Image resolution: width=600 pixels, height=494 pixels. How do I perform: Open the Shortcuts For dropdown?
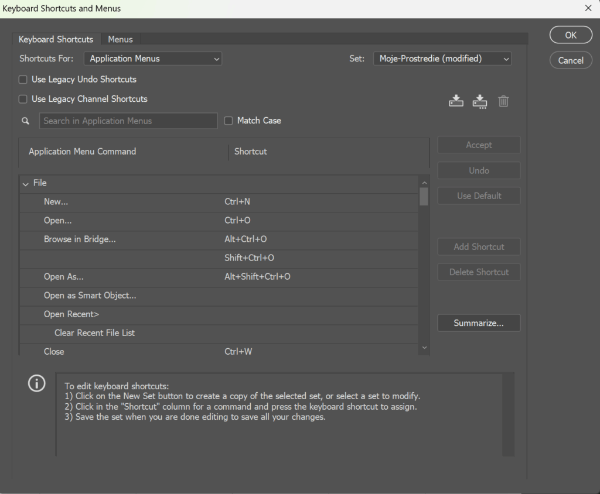point(152,59)
